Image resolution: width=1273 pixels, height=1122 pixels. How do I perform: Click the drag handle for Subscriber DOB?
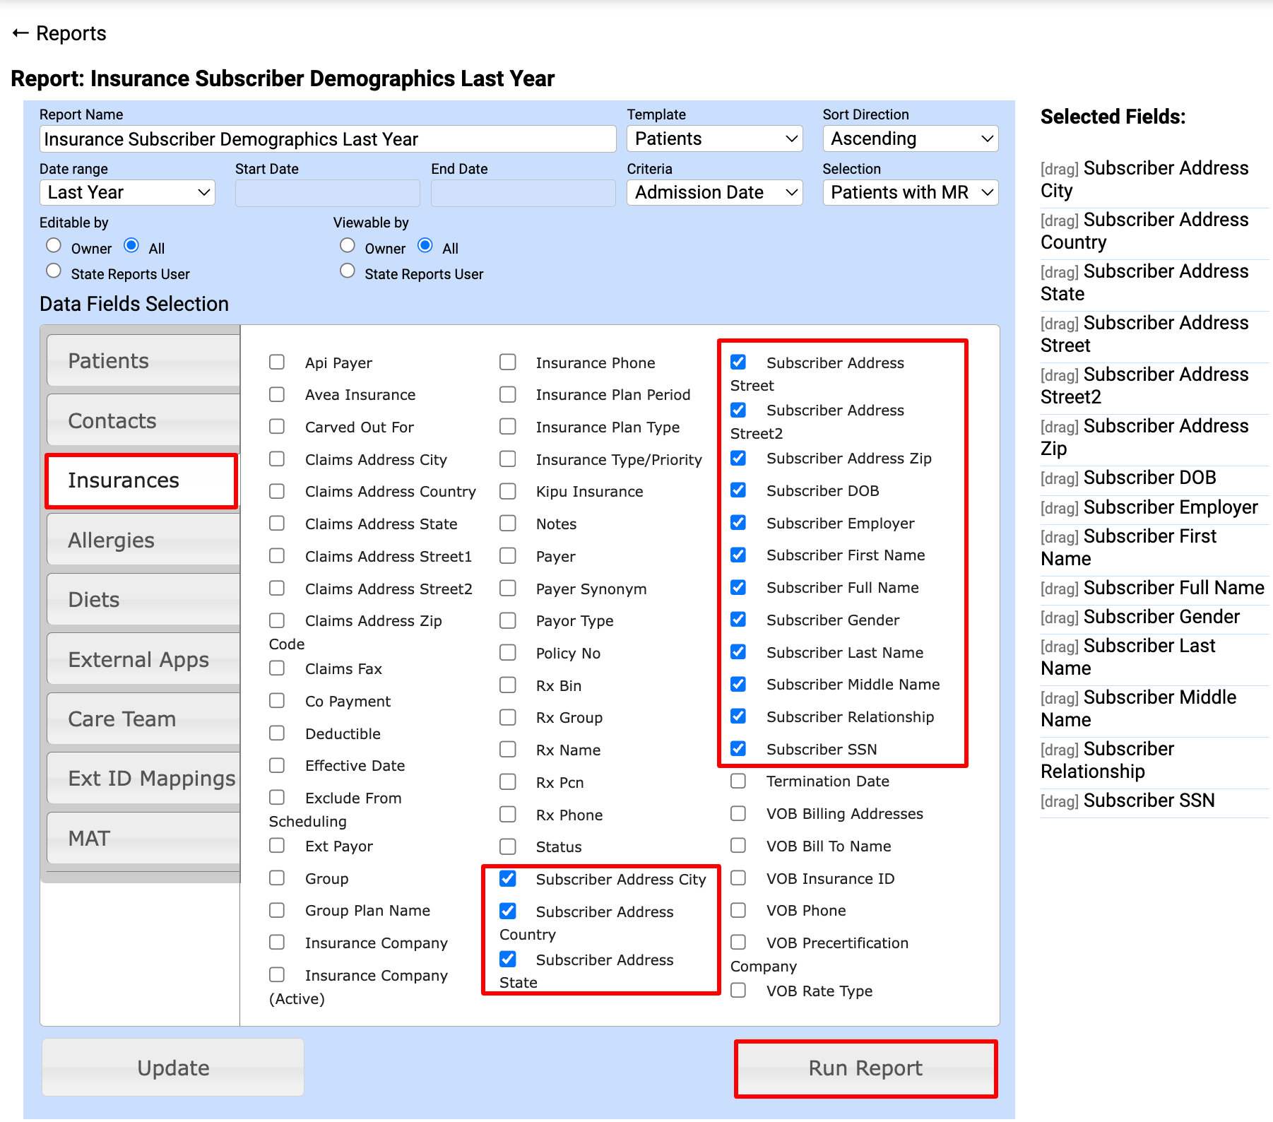pyautogui.click(x=1058, y=479)
